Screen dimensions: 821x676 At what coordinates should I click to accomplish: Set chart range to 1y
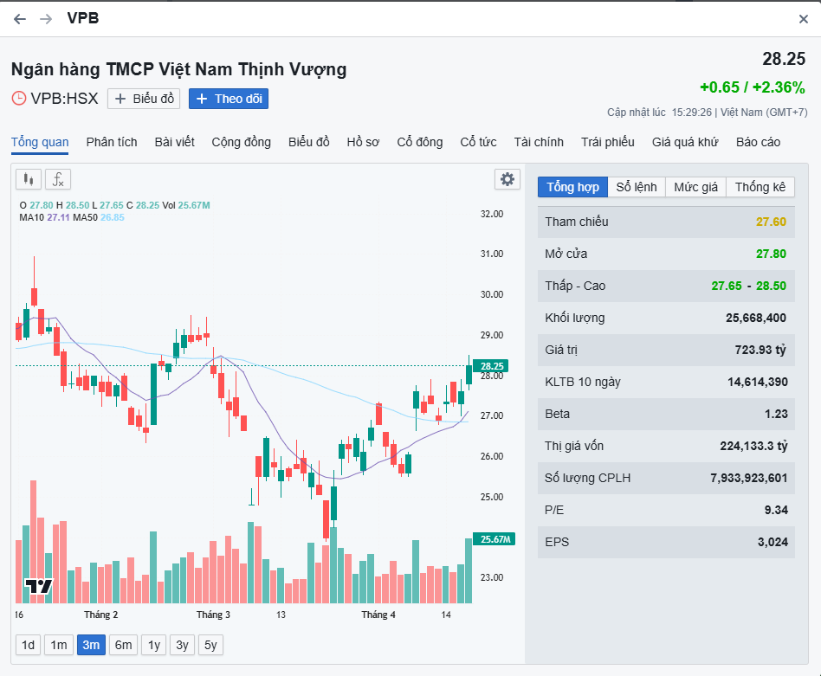[x=154, y=645]
